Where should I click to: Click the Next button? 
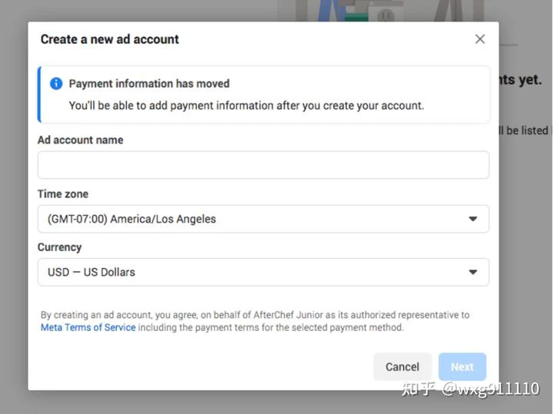coord(462,366)
